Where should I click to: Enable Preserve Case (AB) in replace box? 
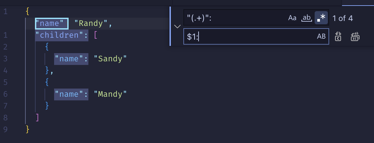coord(321,36)
